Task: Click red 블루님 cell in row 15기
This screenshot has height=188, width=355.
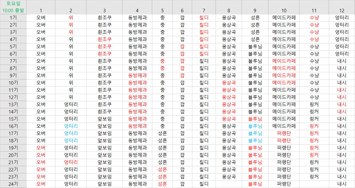Action: pyautogui.click(x=255, y=119)
